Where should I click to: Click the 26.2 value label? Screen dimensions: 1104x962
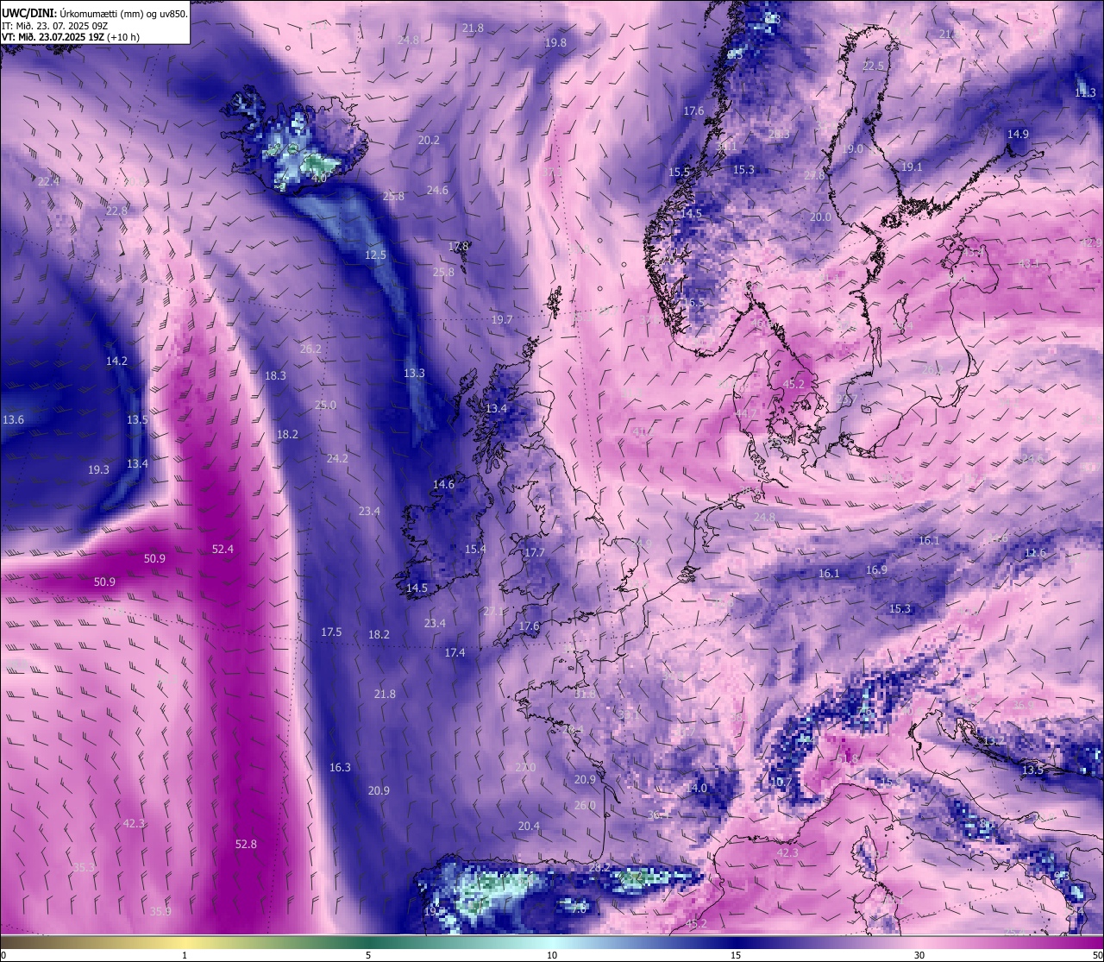310,349
